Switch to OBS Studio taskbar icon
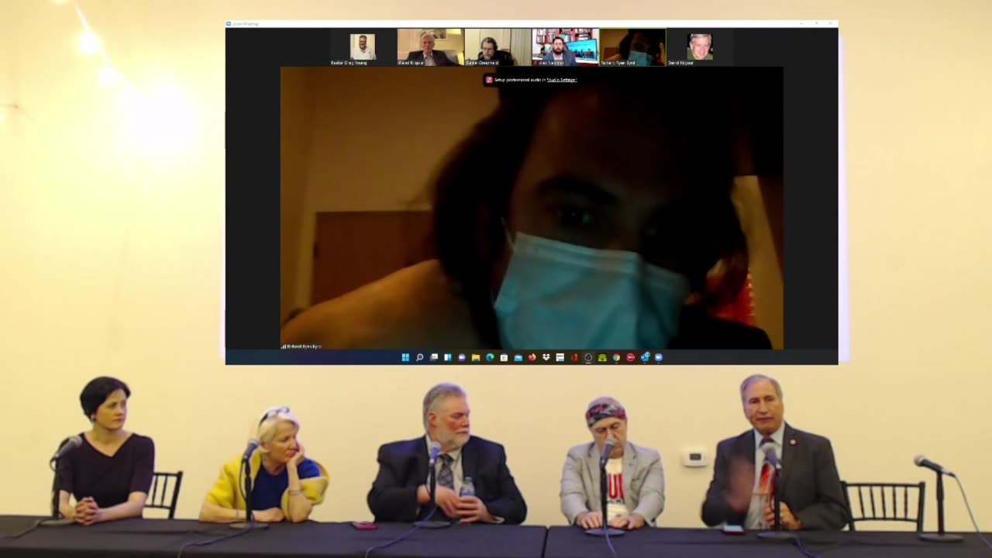 point(588,357)
